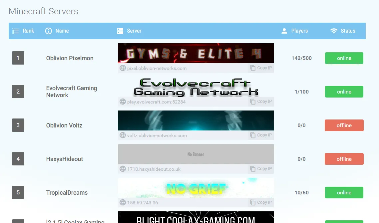Click the Name info icon in header
The width and height of the screenshot is (379, 223).
[48, 31]
